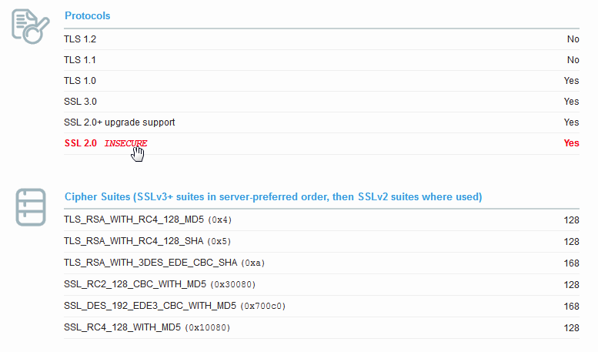Open the Protocols section heading

click(87, 15)
